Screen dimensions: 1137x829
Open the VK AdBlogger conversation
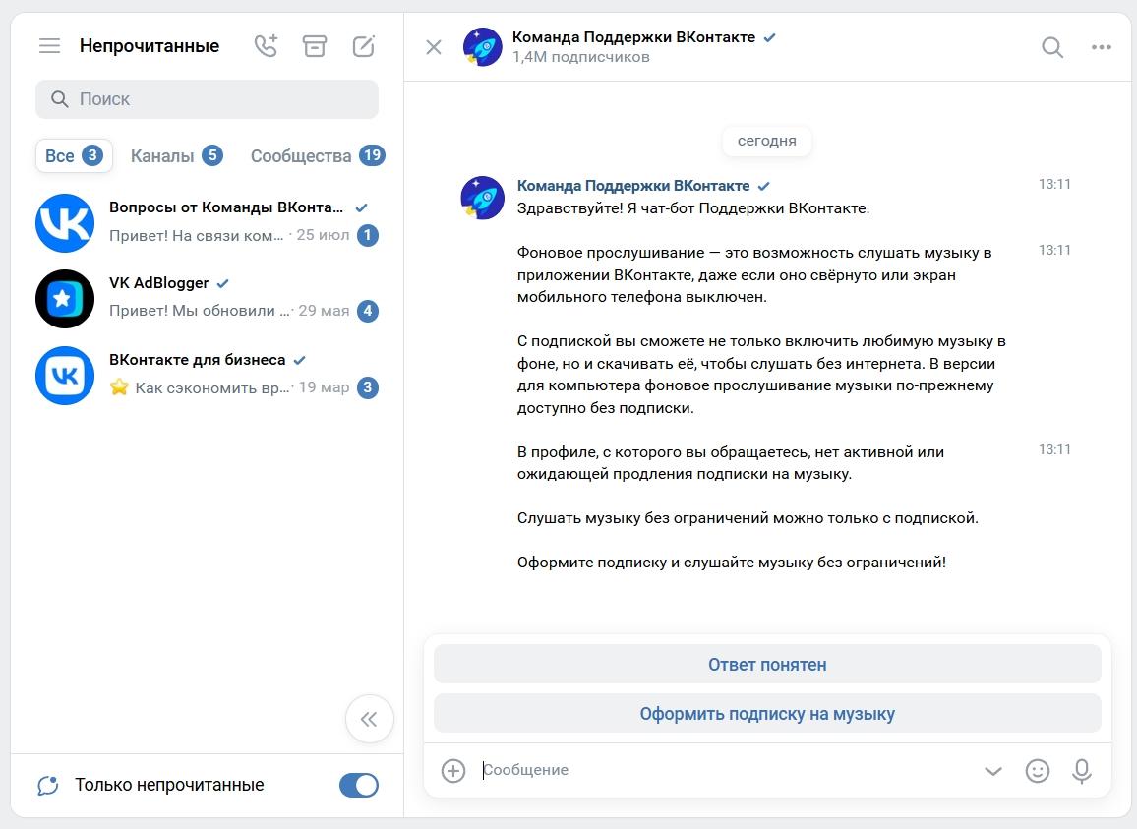207,298
